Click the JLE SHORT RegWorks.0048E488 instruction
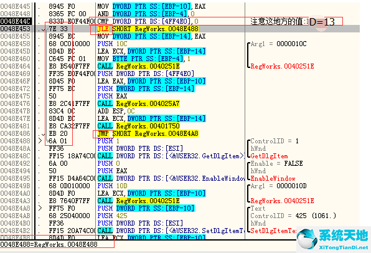Screen dimensions: 371x253 (x=148, y=29)
